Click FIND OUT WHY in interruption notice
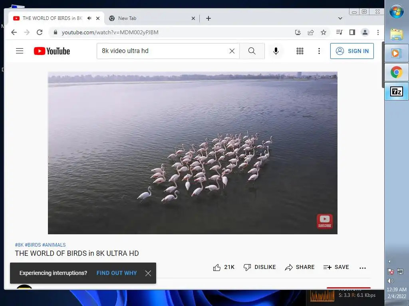The width and height of the screenshot is (409, 306). [x=117, y=273]
